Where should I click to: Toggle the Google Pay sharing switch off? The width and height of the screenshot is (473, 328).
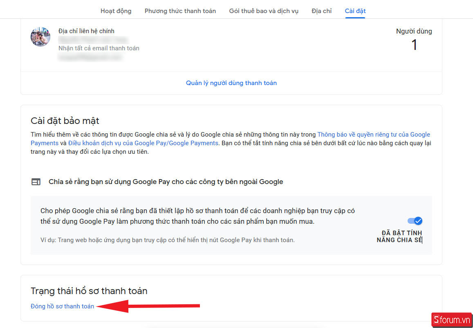tap(415, 221)
